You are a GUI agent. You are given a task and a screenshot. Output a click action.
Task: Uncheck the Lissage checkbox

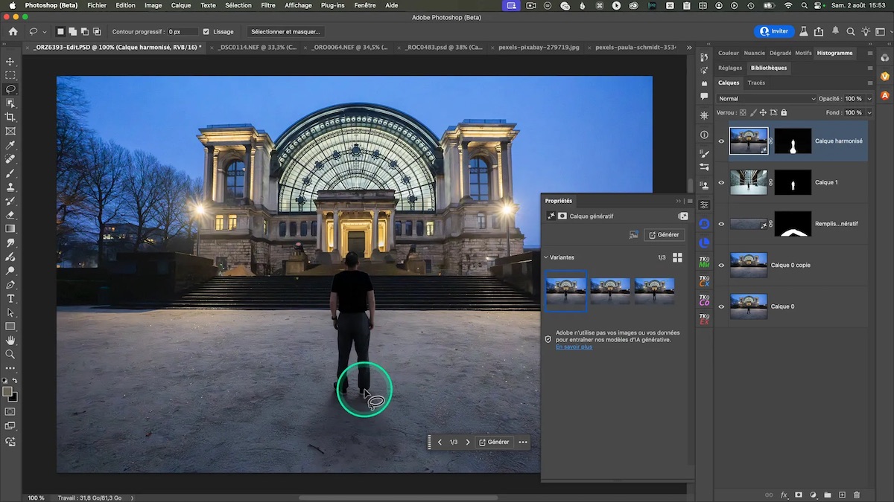206,32
